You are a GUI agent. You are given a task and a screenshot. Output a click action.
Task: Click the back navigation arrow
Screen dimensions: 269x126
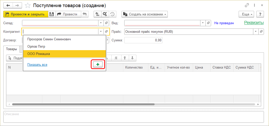pos(8,5)
